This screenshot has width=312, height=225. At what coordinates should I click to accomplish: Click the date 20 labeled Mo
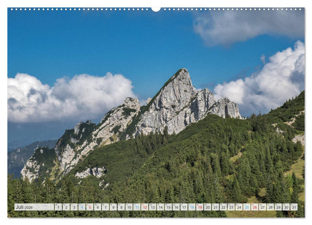coord(208,207)
